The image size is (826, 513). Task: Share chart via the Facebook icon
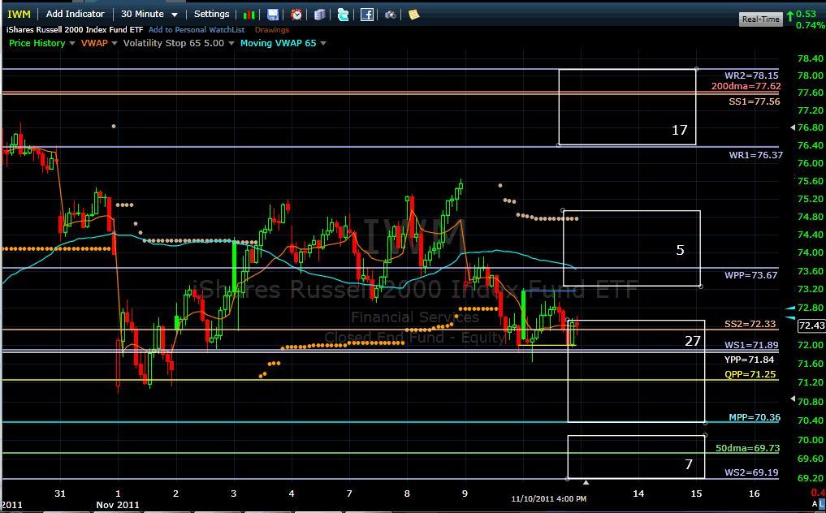[367, 15]
